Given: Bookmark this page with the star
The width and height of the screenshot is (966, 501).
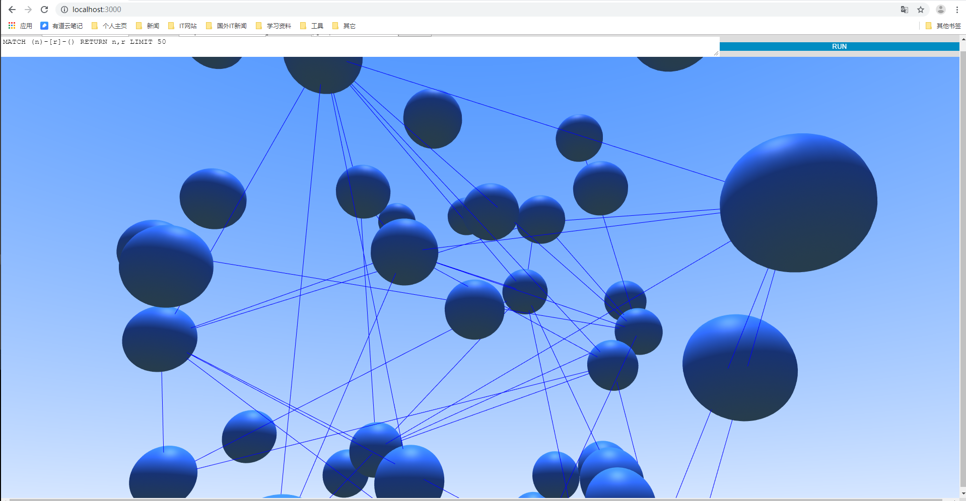Looking at the screenshot, I should (x=921, y=10).
